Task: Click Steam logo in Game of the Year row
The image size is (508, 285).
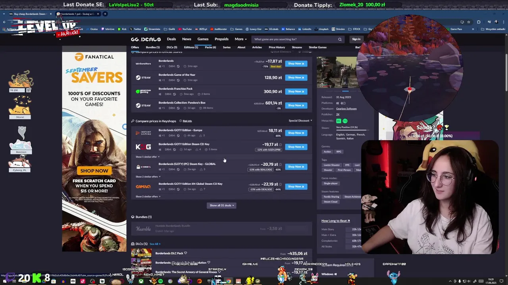Action: point(143,78)
